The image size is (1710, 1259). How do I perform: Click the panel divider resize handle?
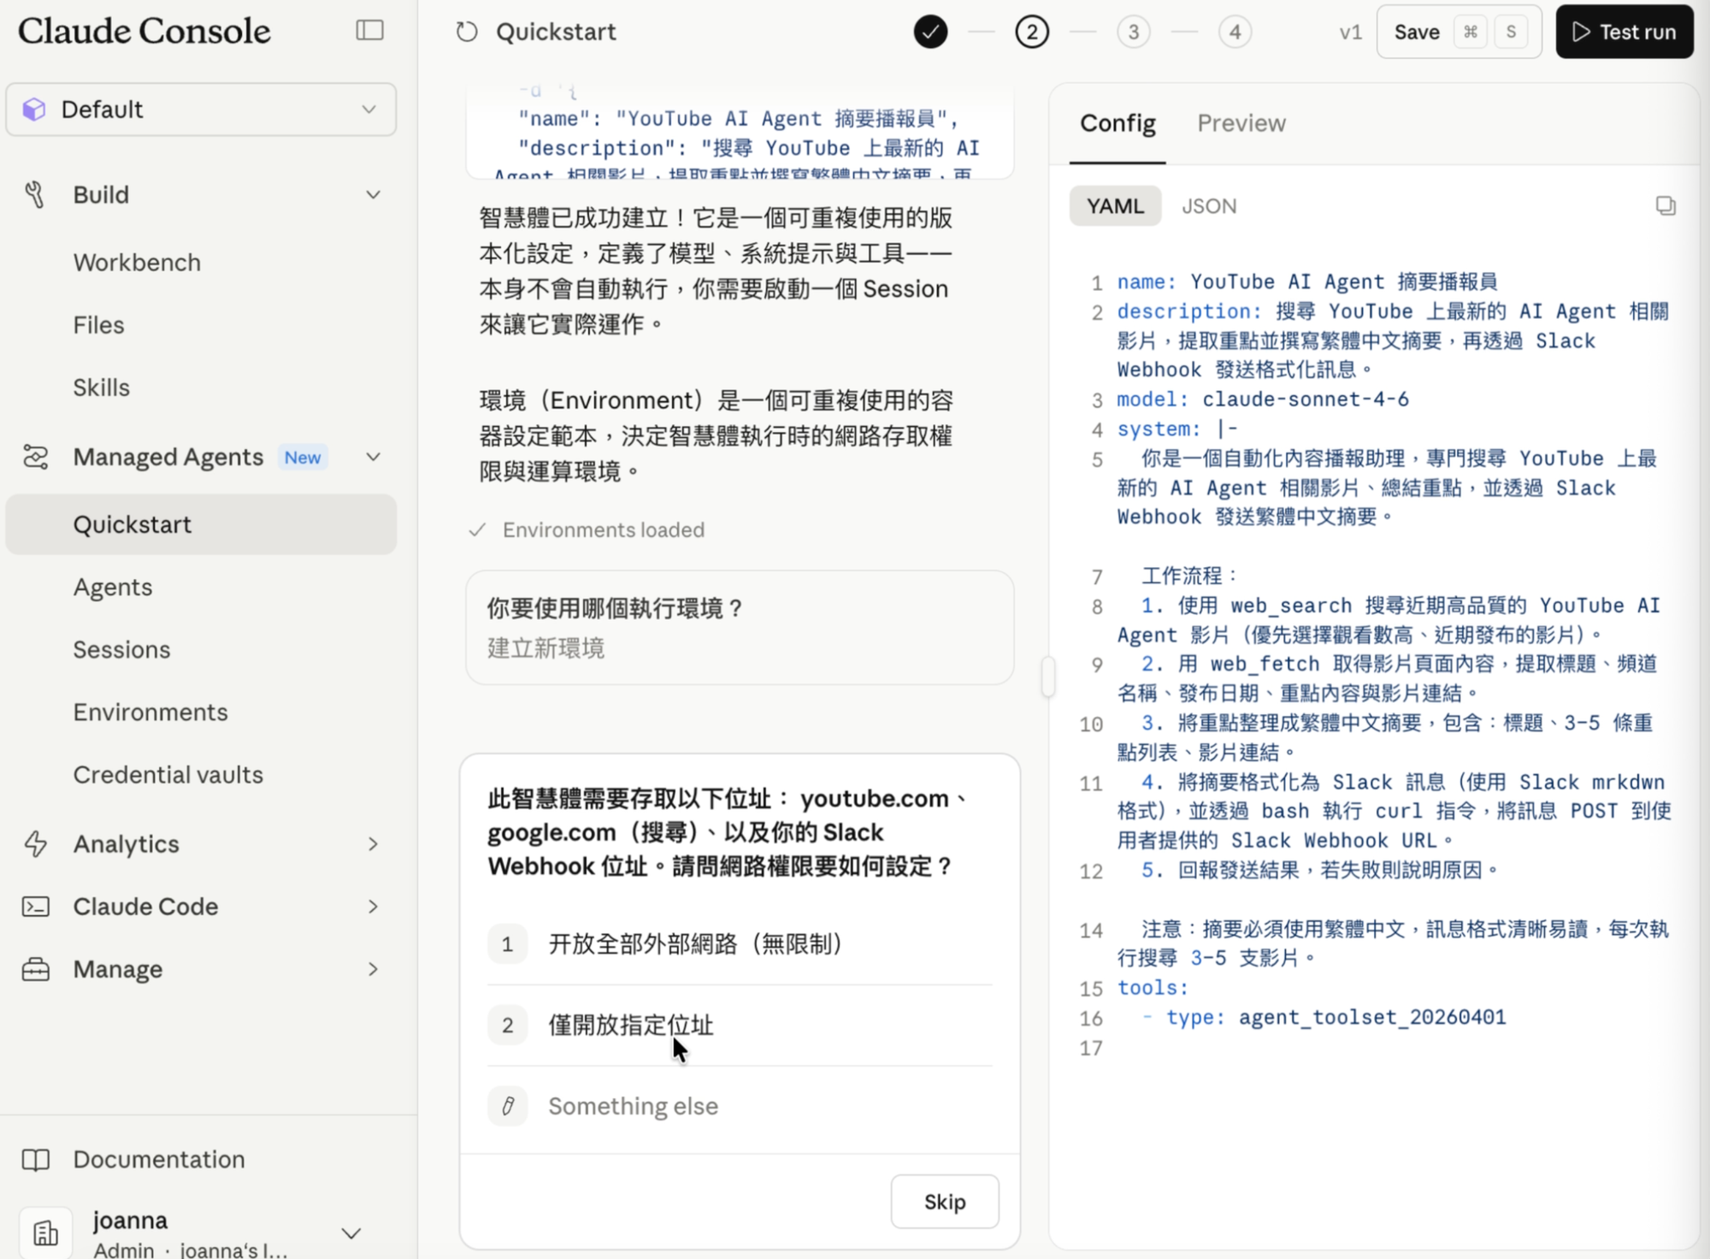1047,677
